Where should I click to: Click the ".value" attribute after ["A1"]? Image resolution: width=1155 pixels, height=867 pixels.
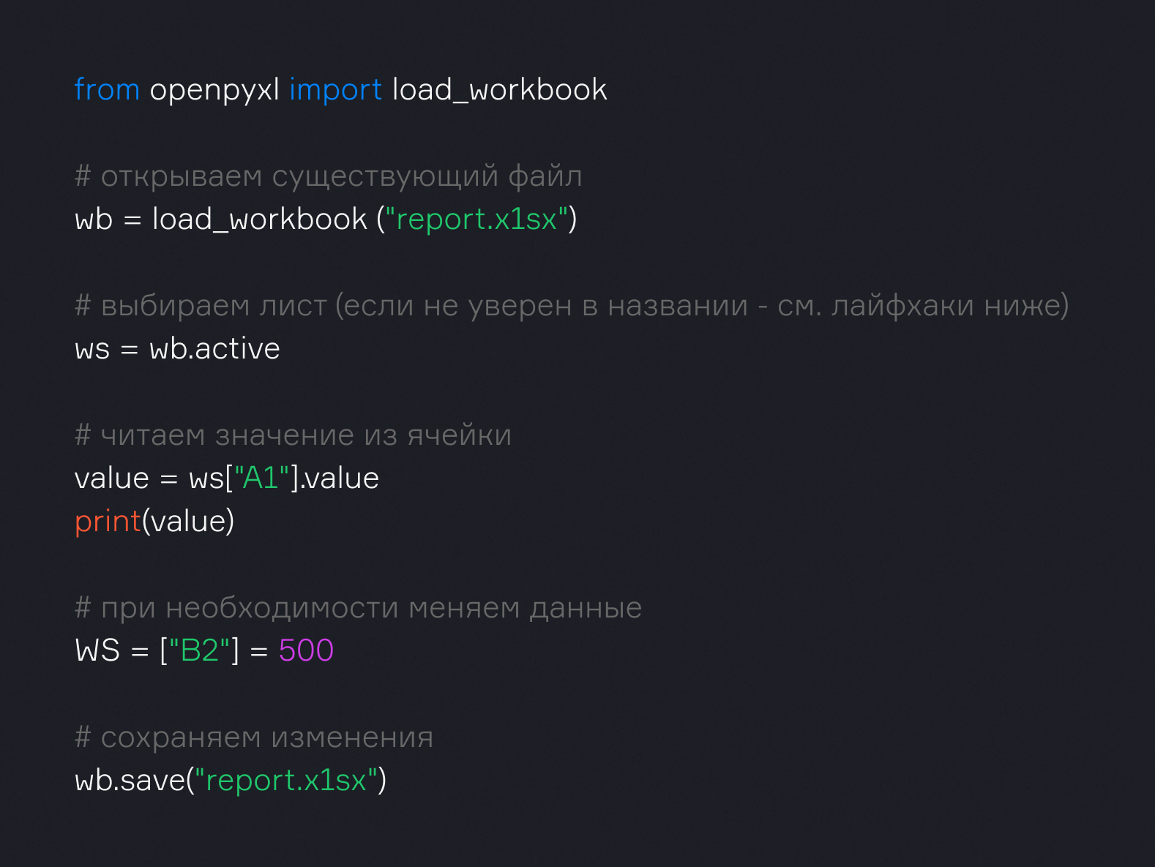click(x=340, y=478)
